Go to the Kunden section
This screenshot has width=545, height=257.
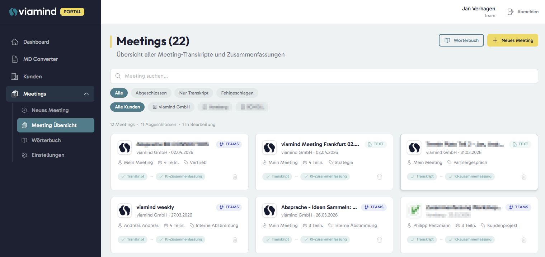pyautogui.click(x=32, y=77)
